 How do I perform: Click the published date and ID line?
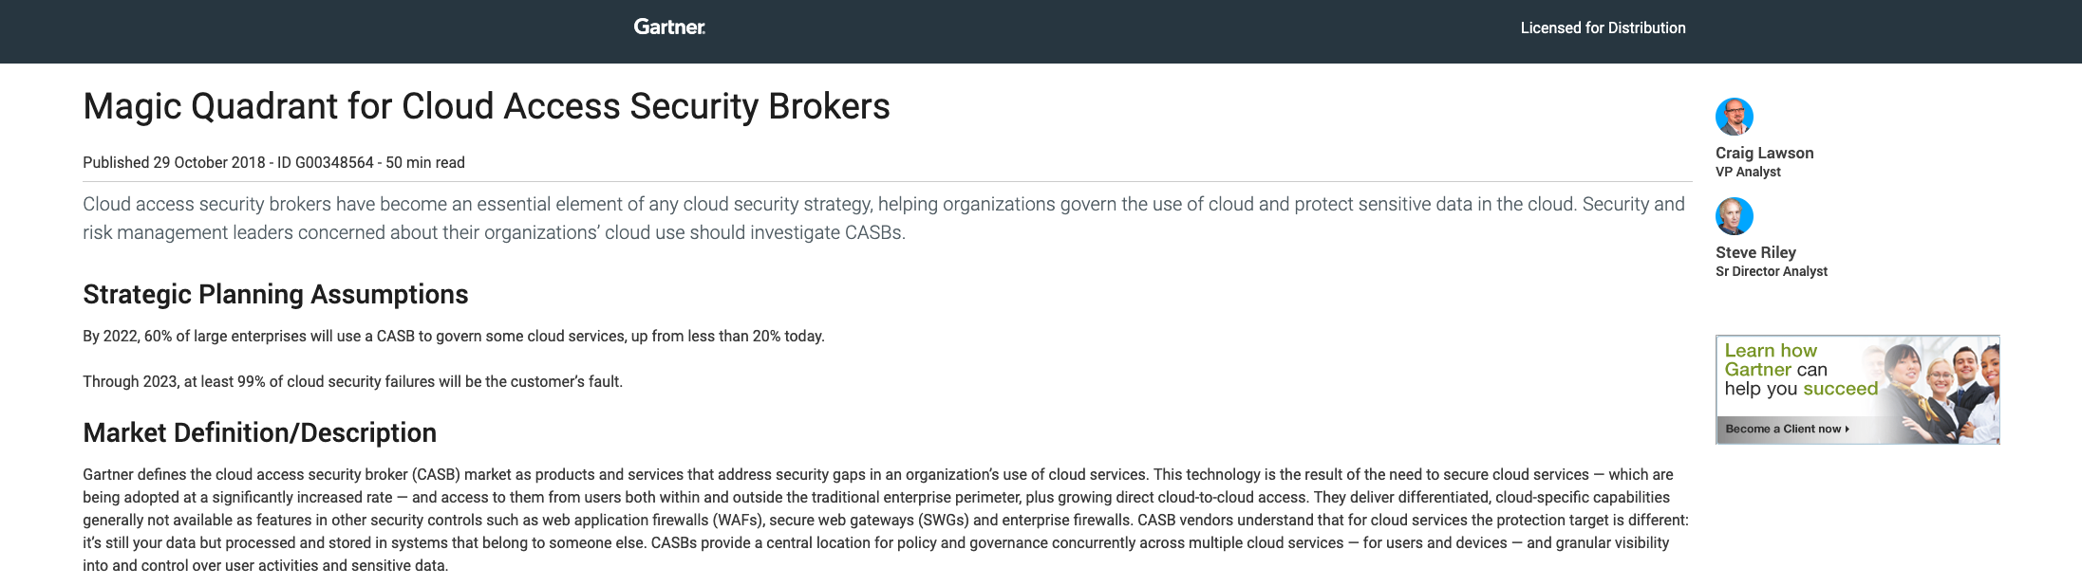(x=273, y=162)
